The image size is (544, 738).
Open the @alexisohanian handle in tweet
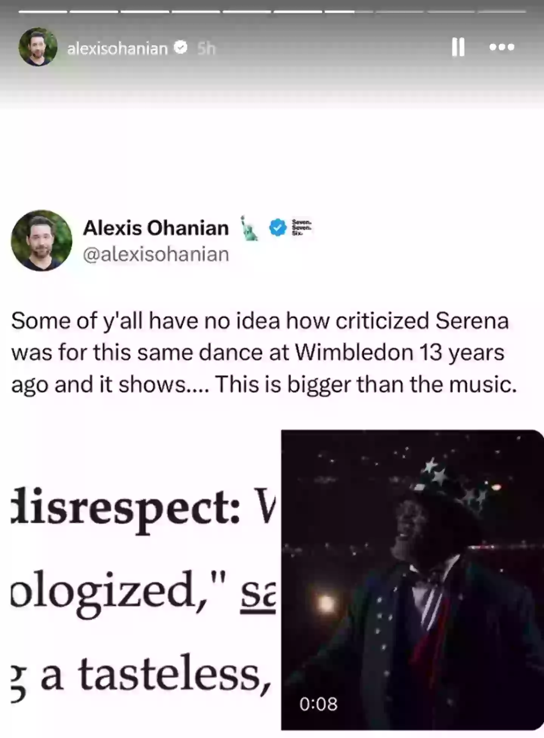point(156,254)
